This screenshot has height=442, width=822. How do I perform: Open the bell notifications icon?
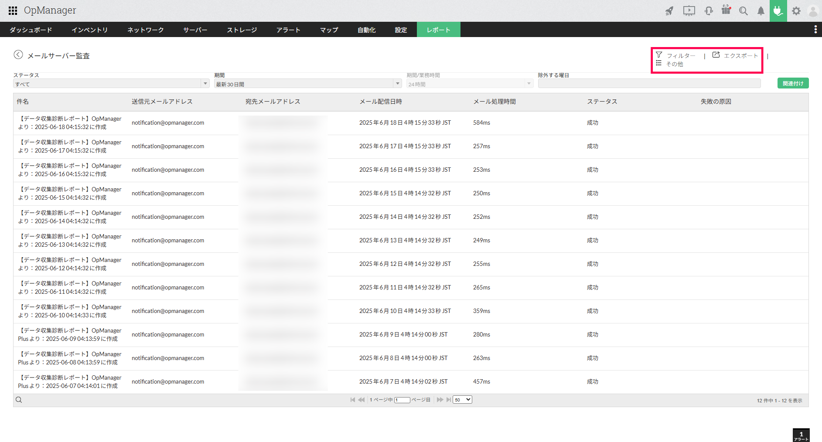click(761, 11)
